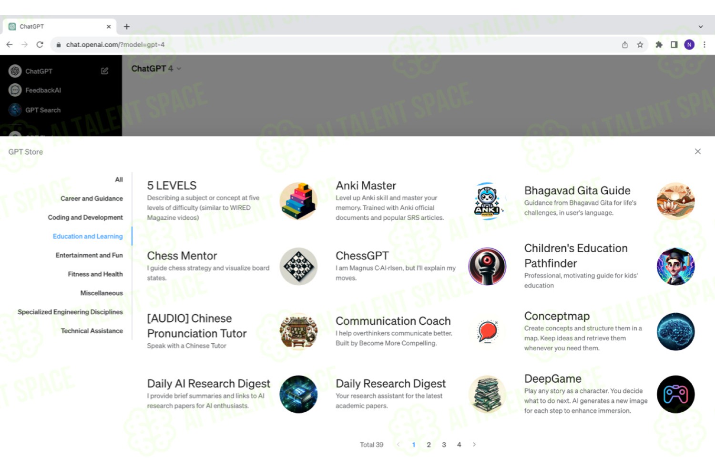The image size is (715, 476).
Task: Open the Chrome three-dot menu
Action: pos(705,45)
